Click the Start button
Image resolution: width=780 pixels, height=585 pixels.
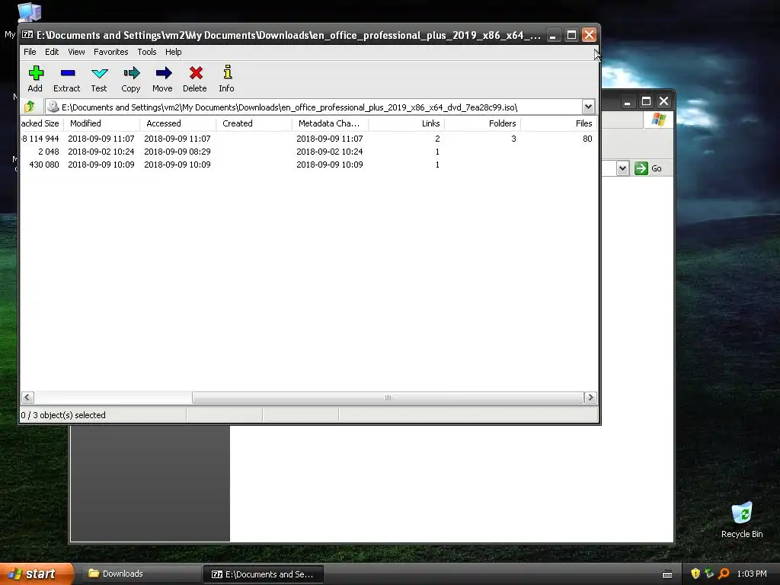tap(36, 574)
